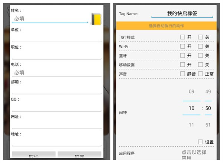Viewport: 223px width, 163px height.
Task: Select 声音 静音 mute checkbox
Action: [x=182, y=74]
